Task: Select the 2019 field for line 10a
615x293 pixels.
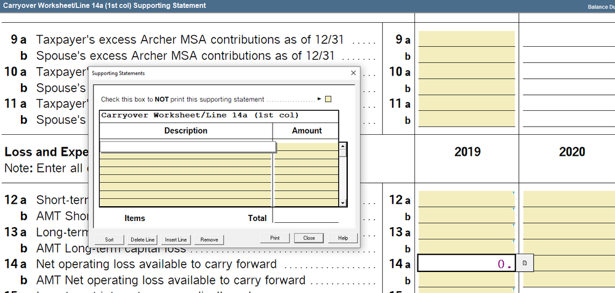Action: tap(466, 71)
